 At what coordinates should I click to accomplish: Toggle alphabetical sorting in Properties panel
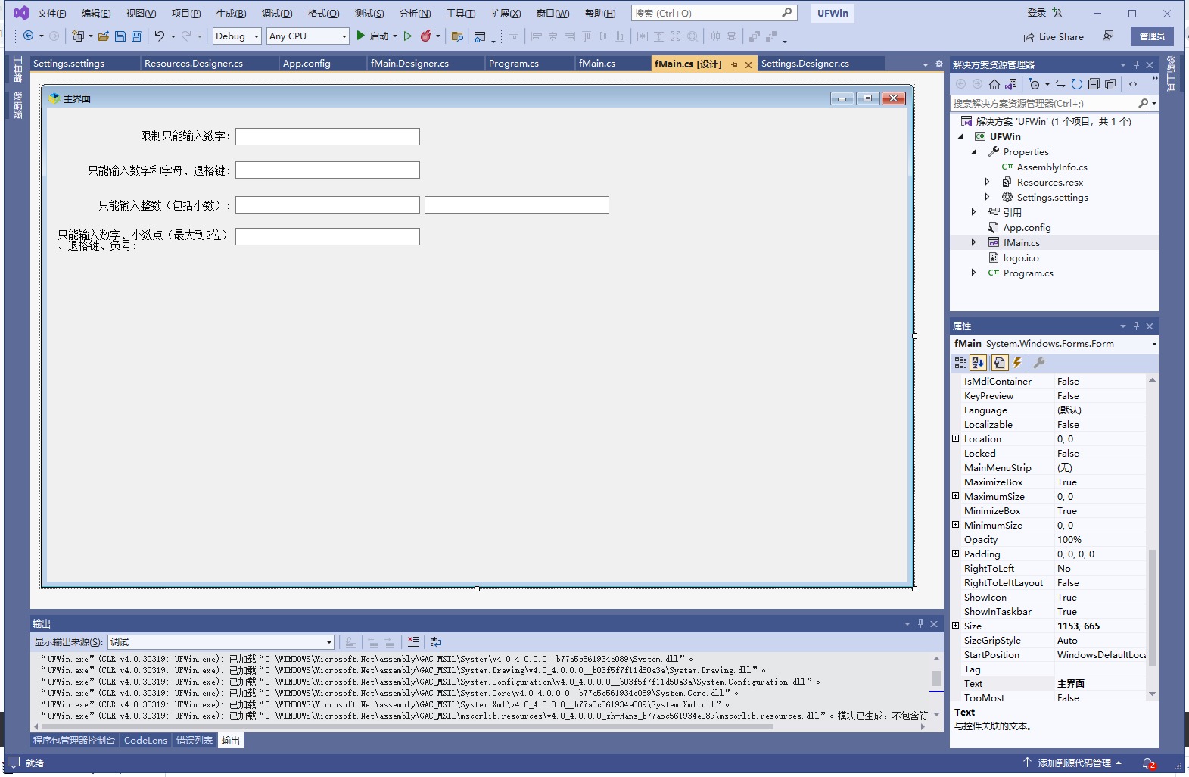coord(978,363)
